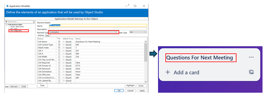Check the Match box for UIA Y
This screenshot has height=101, width=275.
pos(59,51)
